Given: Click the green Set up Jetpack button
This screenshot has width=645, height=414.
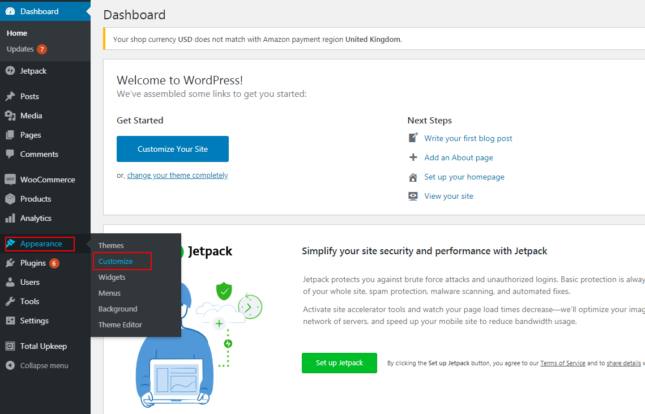Looking at the screenshot, I should point(339,362).
